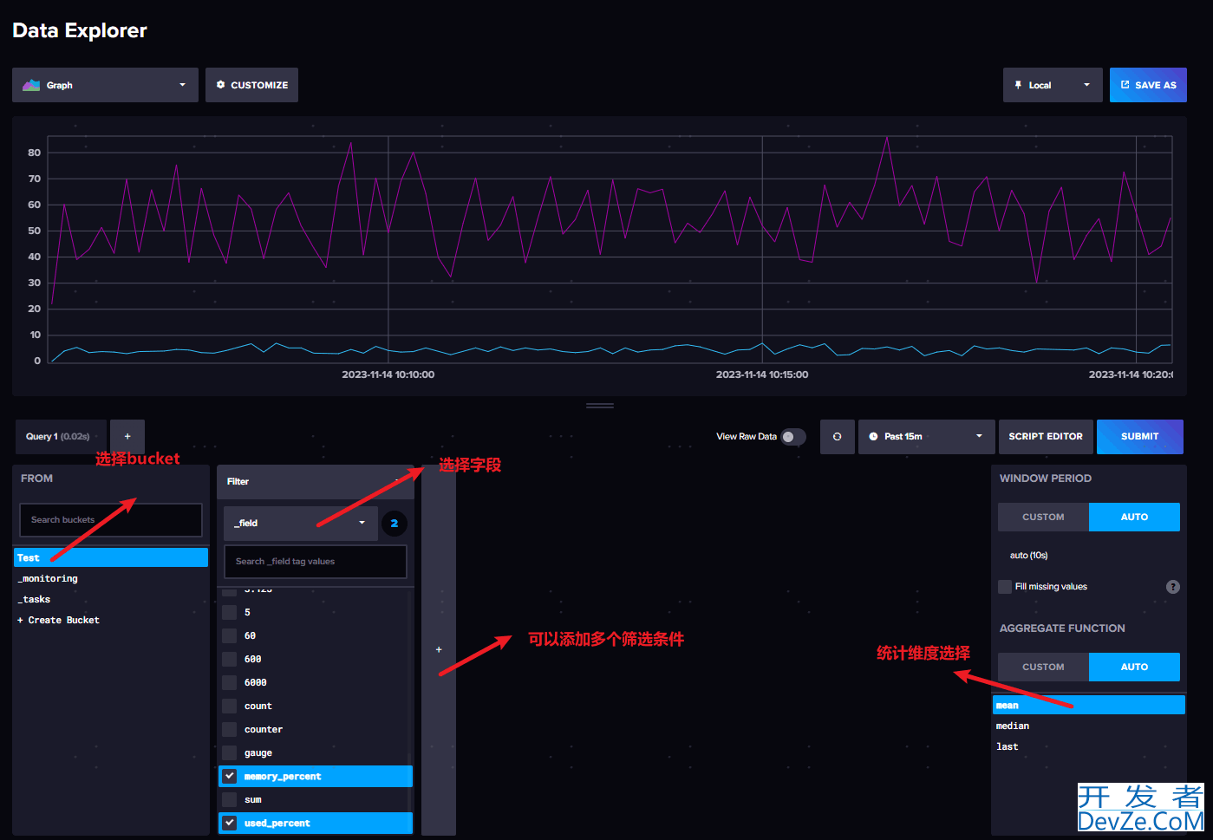Check the box for field value 600
1213x840 pixels.
pos(229,659)
